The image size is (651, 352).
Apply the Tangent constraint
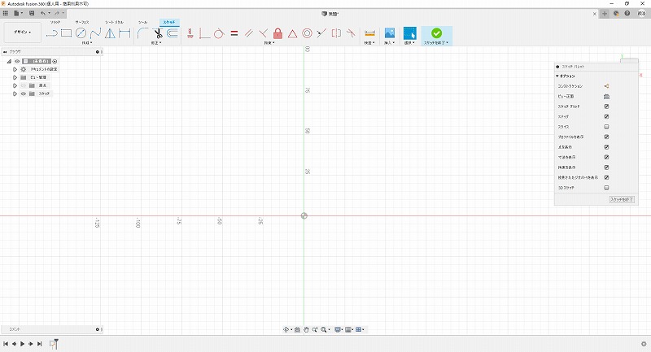[x=219, y=33]
